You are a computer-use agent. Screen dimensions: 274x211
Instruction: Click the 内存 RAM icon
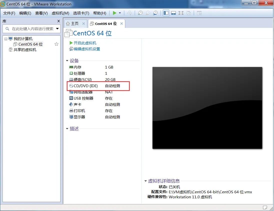pos(71,67)
